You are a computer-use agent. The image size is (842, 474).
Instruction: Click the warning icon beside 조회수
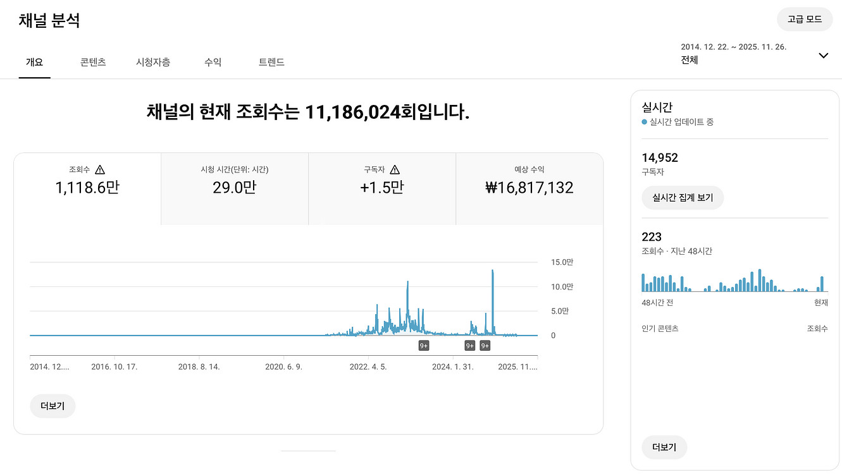(x=100, y=169)
